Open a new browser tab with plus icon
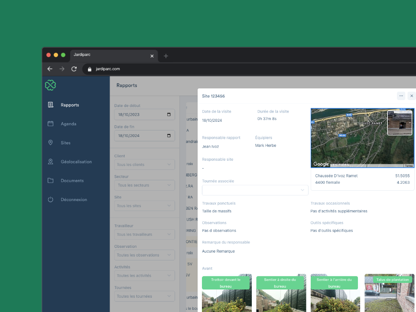 click(166, 56)
